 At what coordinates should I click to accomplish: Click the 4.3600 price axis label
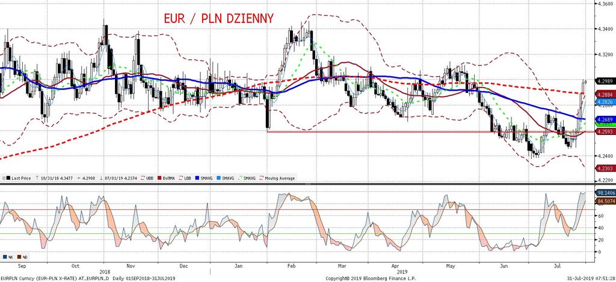coord(605,4)
